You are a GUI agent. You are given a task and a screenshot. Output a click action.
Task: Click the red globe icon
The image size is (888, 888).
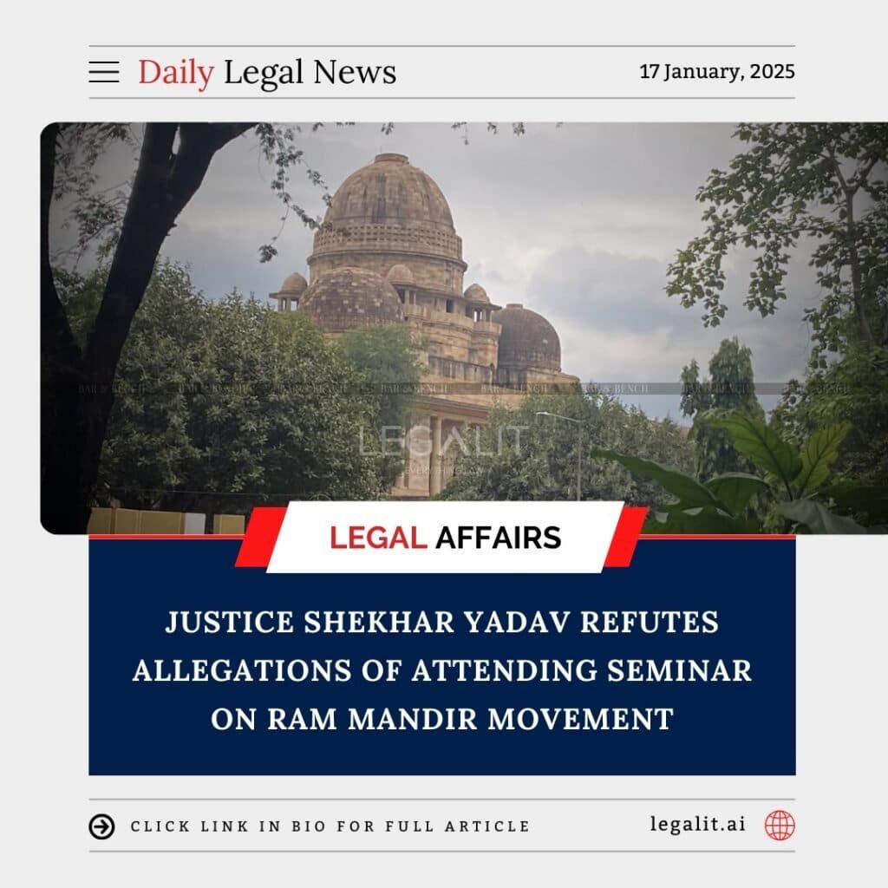(780, 826)
